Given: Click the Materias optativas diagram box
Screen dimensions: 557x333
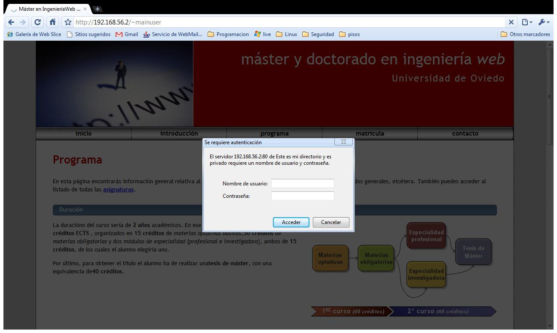Looking at the screenshot, I should pyautogui.click(x=330, y=258).
